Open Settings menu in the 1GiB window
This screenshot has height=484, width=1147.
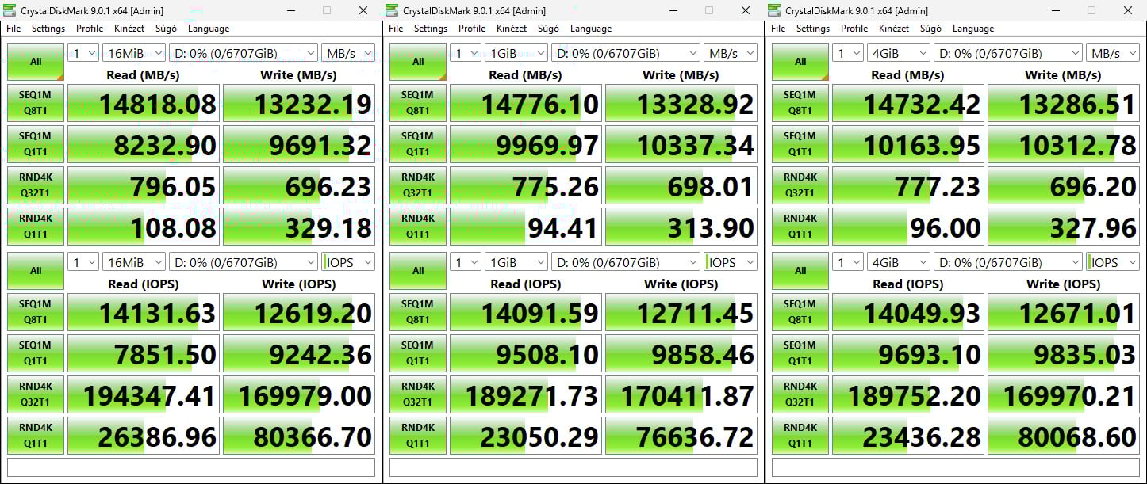click(x=431, y=29)
